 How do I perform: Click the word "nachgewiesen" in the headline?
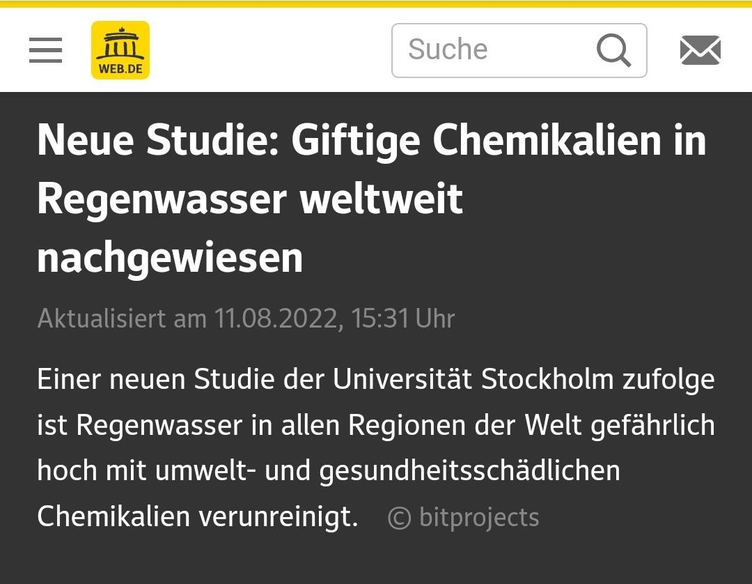tap(170, 257)
